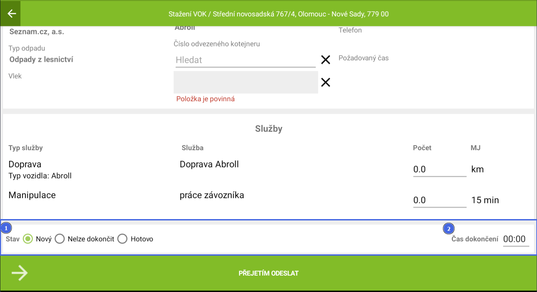Focus the Hledat search input field
The image size is (537, 292).
click(x=245, y=60)
